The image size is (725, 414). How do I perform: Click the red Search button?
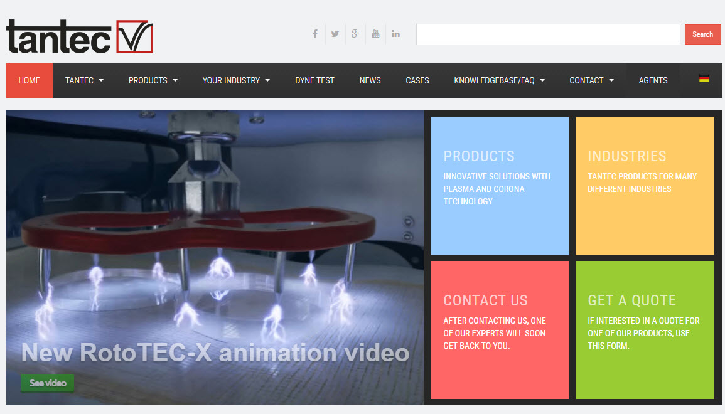click(x=702, y=34)
